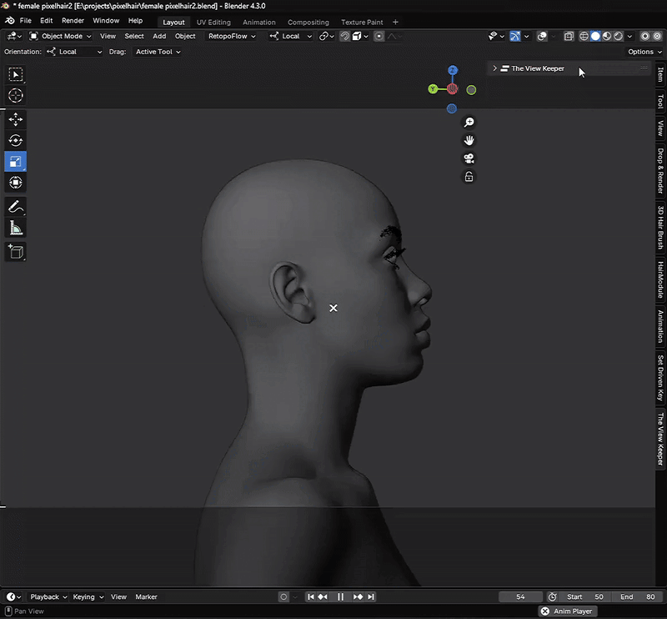
Task: Open the File menu
Action: click(x=26, y=20)
